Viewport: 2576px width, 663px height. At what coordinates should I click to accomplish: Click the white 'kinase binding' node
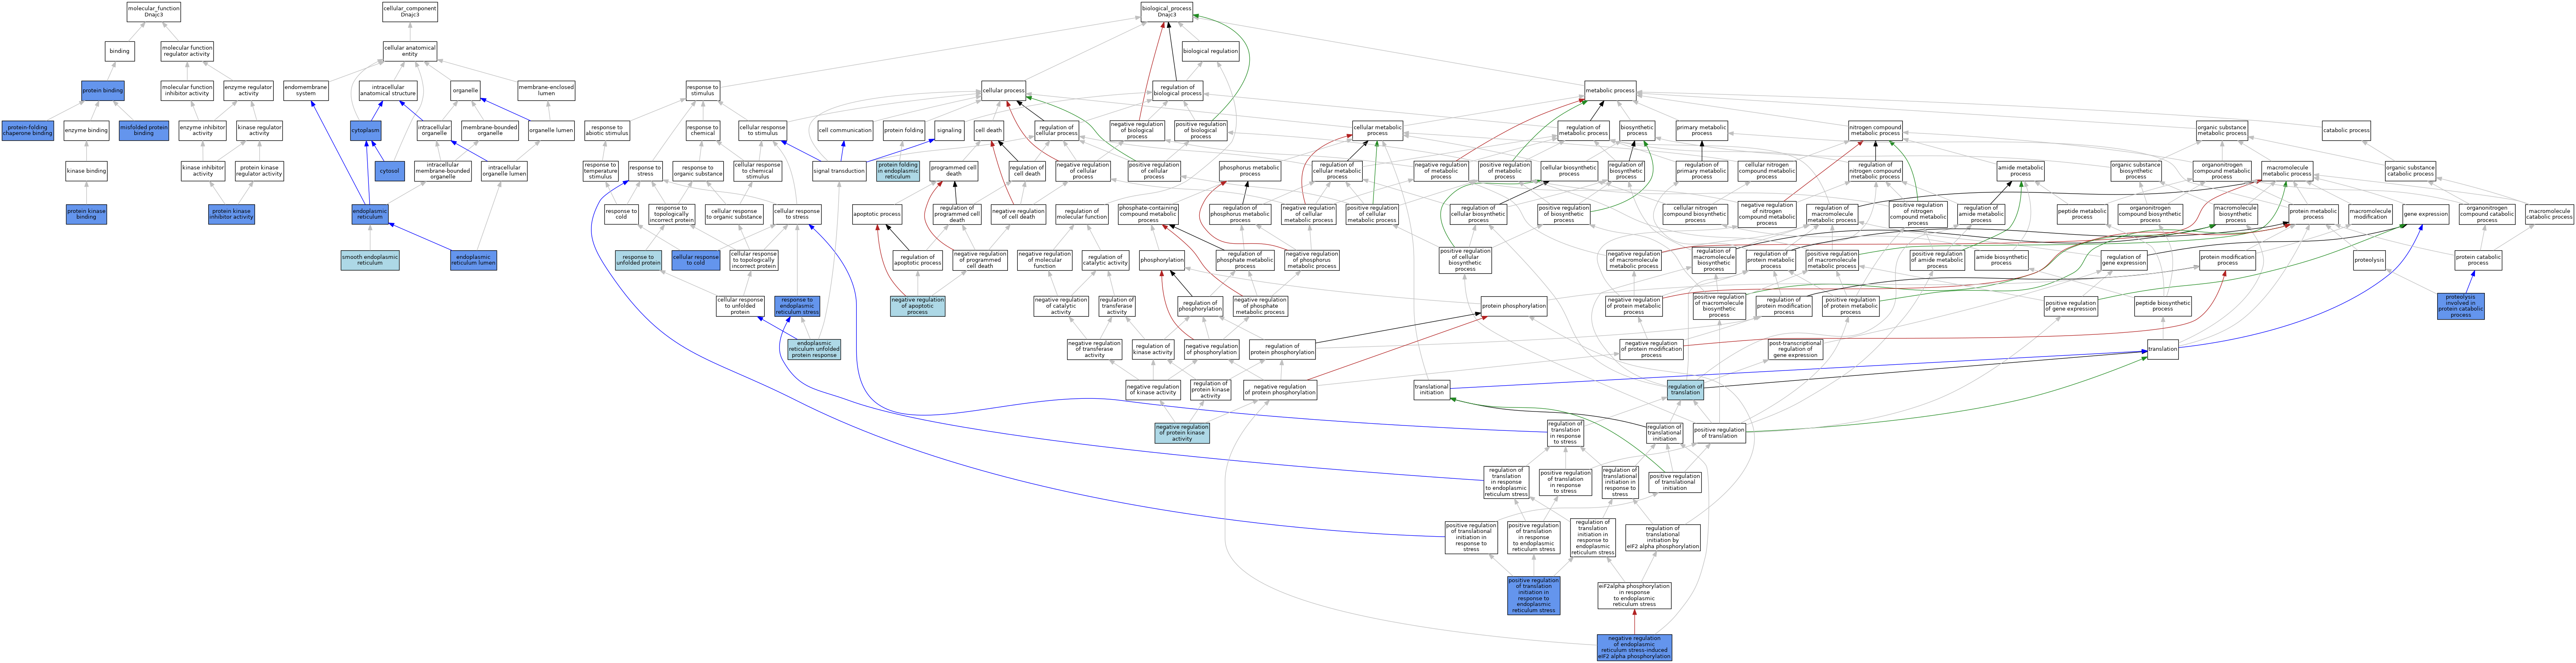click(86, 171)
